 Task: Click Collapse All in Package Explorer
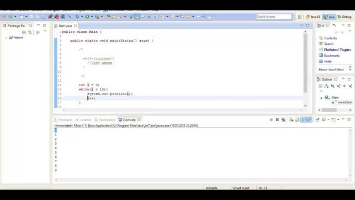pyautogui.click(x=24, y=32)
